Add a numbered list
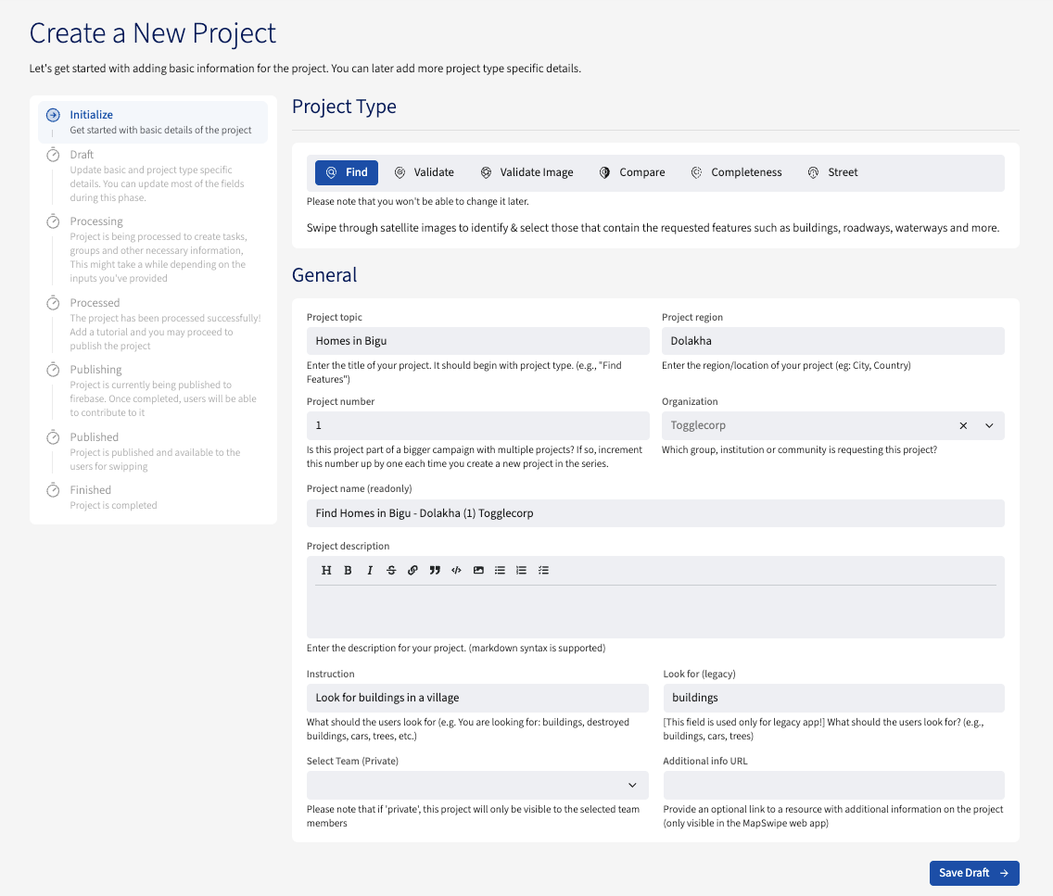This screenshot has width=1053, height=896. 521,571
